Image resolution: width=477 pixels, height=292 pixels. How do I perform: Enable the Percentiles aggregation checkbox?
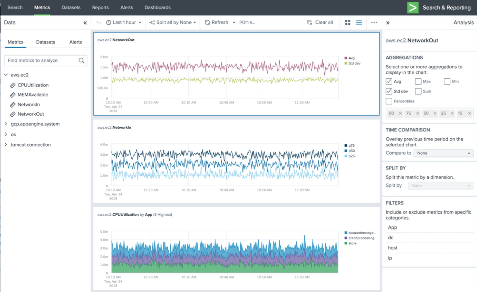(389, 101)
